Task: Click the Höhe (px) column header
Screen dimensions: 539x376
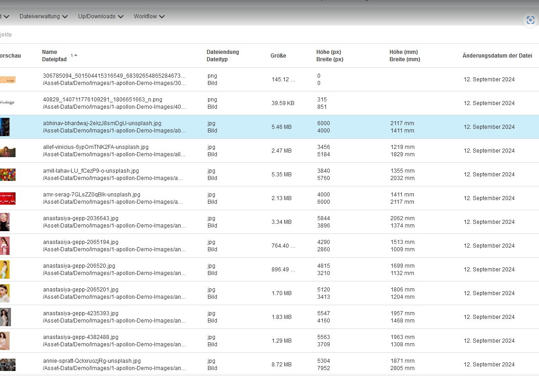Action: tap(328, 52)
